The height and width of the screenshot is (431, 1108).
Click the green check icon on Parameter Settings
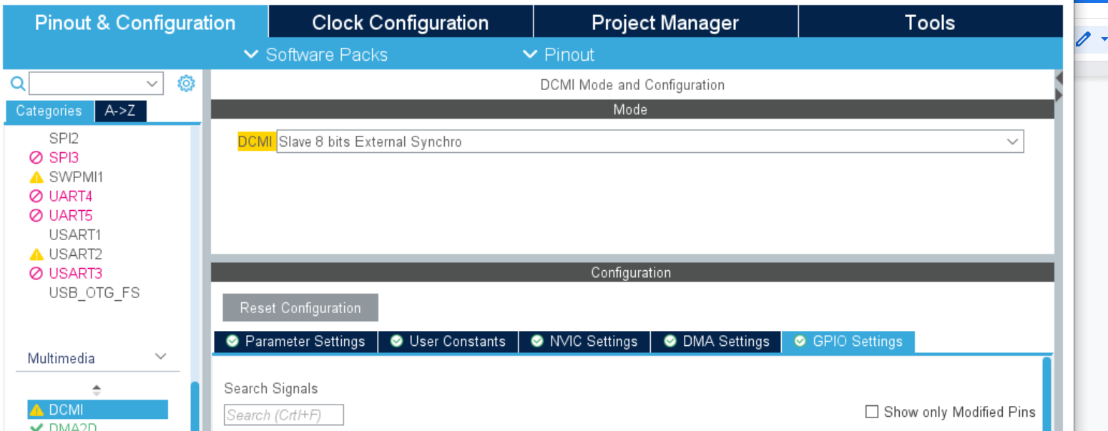coord(232,341)
